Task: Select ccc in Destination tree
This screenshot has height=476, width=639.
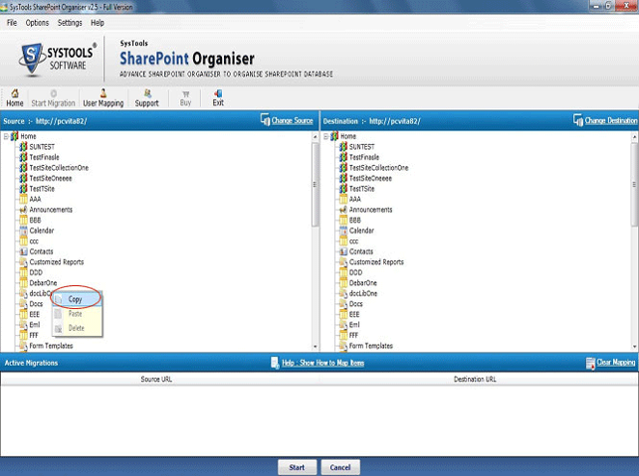Action: click(353, 241)
